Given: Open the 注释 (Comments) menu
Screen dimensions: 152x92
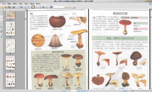Looking at the screenshot, I should [26, 4].
